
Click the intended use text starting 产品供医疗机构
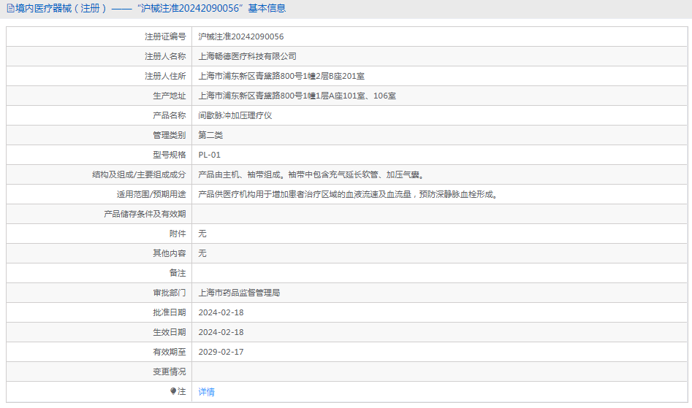[x=349, y=194]
